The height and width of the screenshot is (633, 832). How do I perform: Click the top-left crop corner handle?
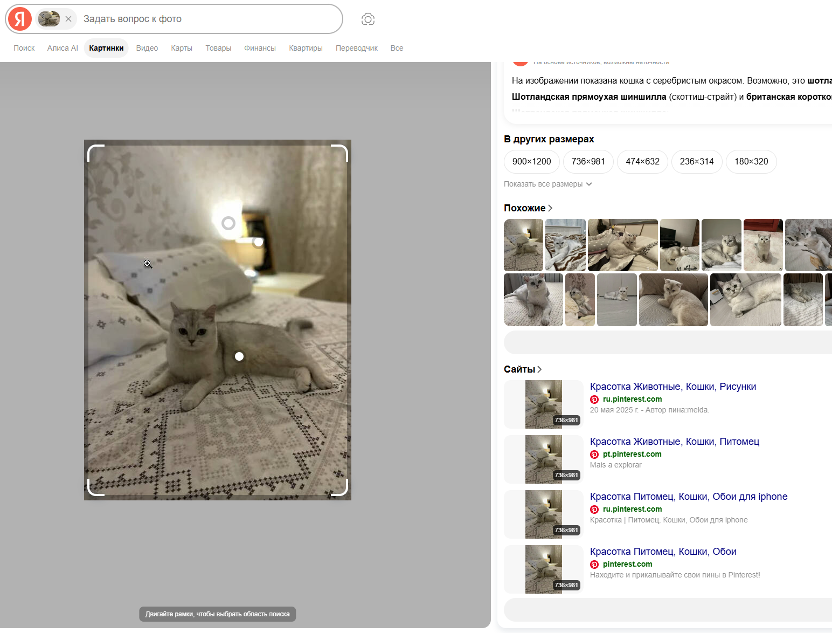click(x=95, y=152)
